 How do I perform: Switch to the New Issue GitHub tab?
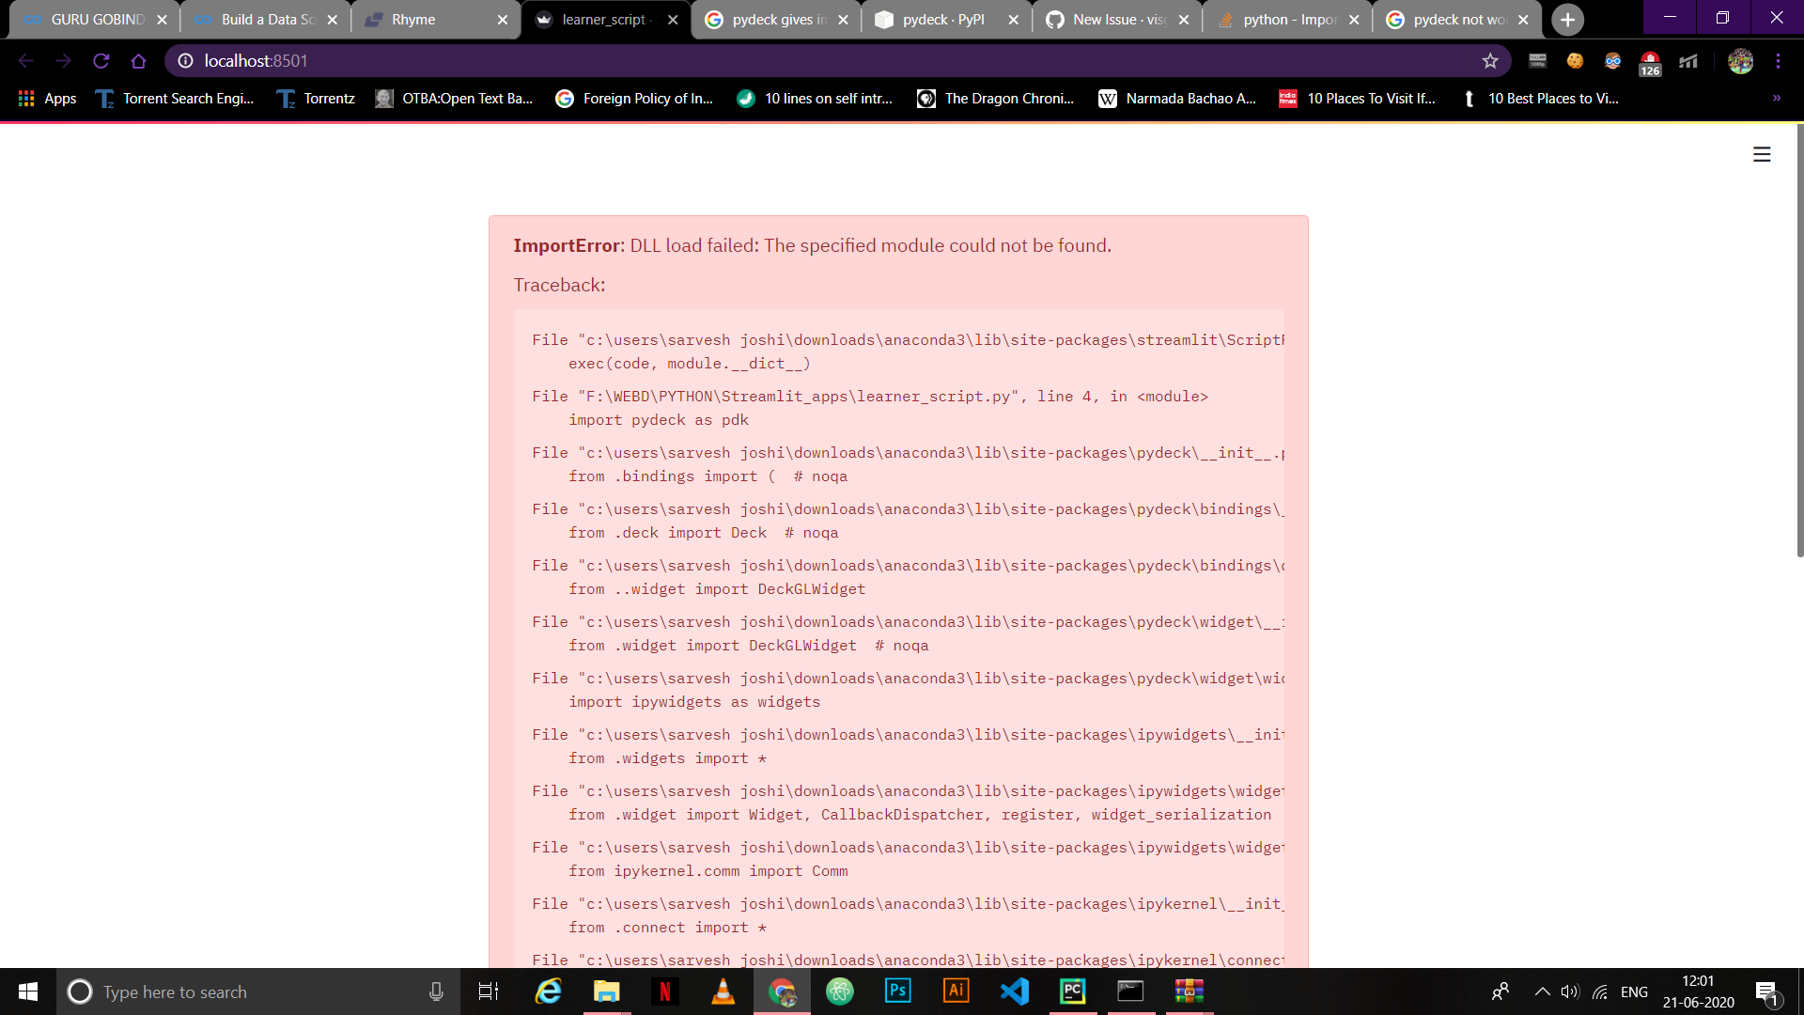1118,20
